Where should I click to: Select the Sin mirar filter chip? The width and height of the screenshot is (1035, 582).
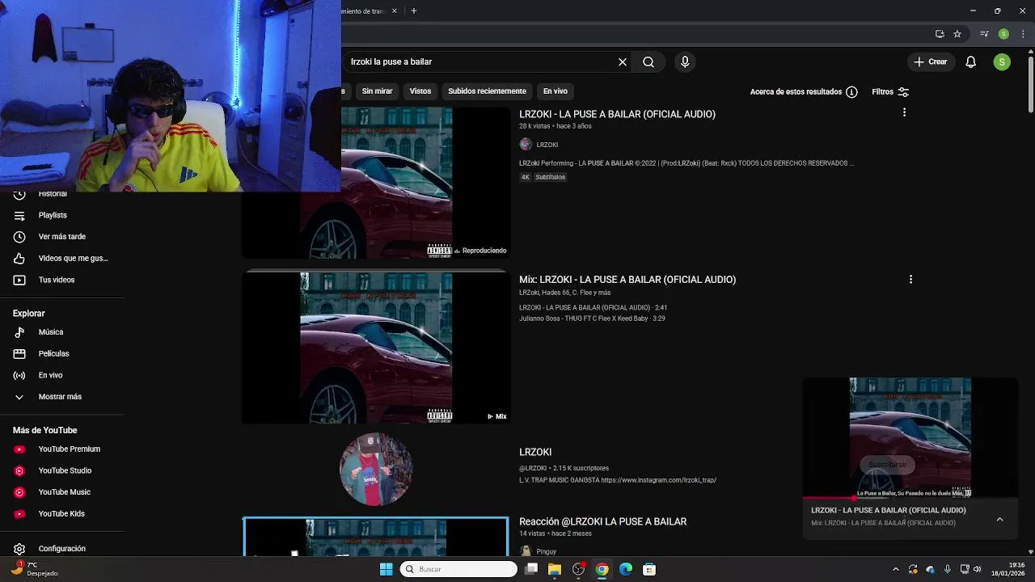(x=377, y=91)
